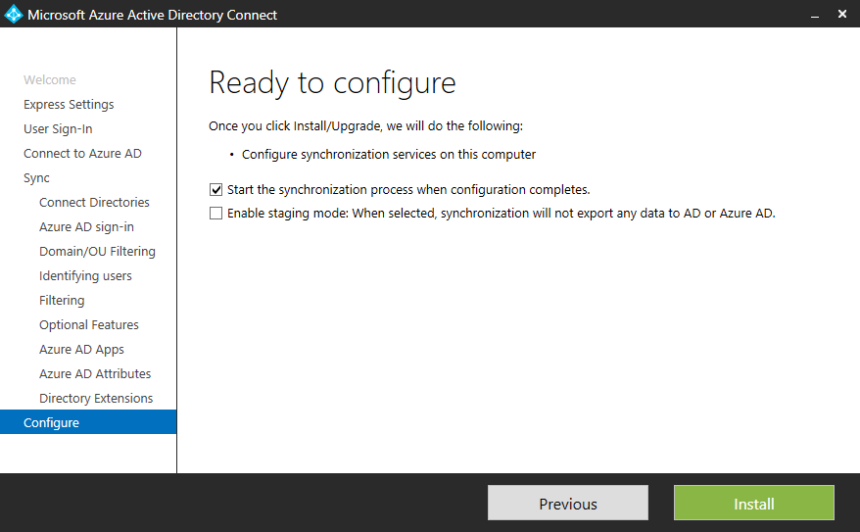This screenshot has height=532, width=860.
Task: Click the Azure AD Connect logo icon
Action: coord(13,15)
